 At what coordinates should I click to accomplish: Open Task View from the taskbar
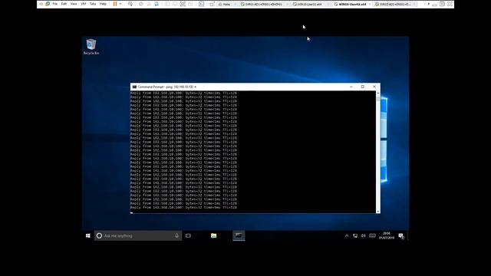tap(188, 235)
